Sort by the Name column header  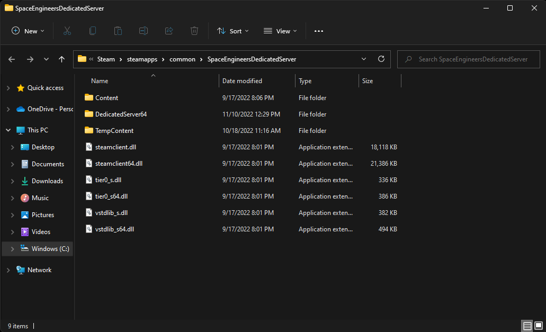100,80
